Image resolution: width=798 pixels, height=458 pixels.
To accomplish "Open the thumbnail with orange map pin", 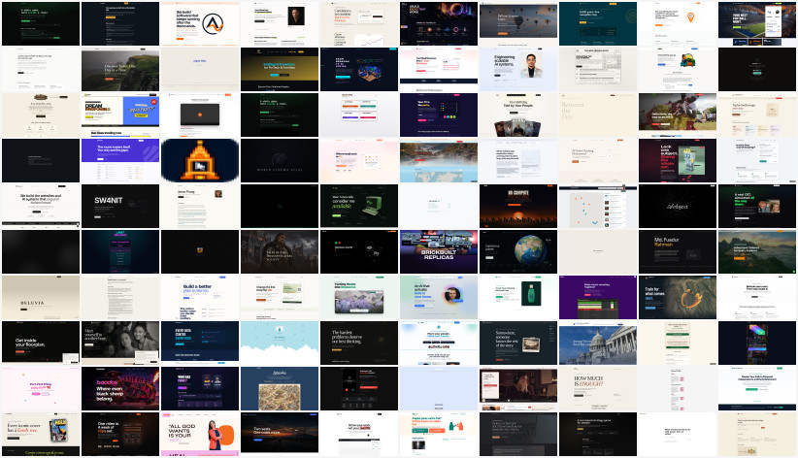I will [x=678, y=24].
